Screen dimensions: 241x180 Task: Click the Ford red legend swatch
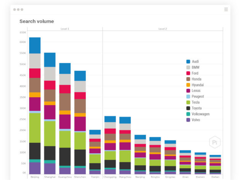pos(188,73)
